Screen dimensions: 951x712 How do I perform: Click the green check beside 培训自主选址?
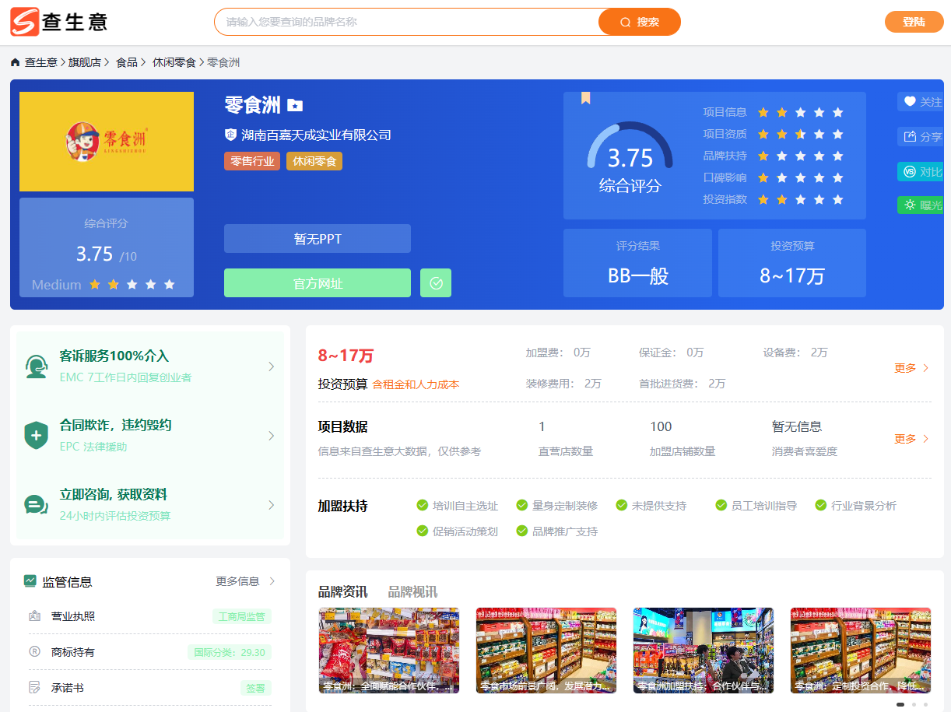click(423, 506)
